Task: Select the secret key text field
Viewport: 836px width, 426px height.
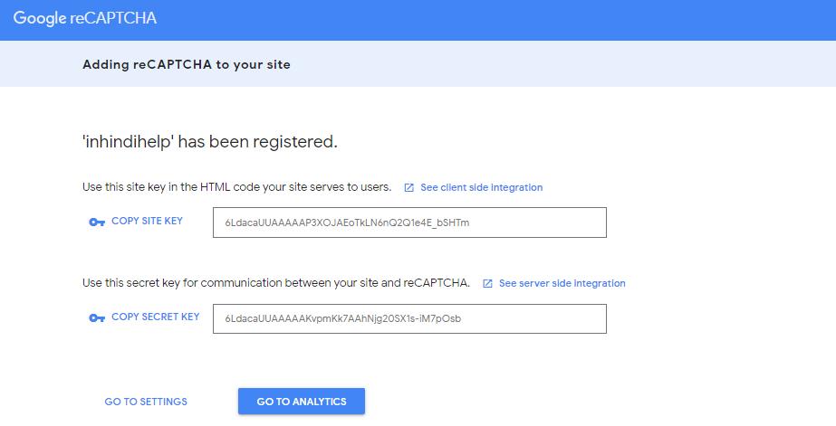Action: click(x=409, y=319)
